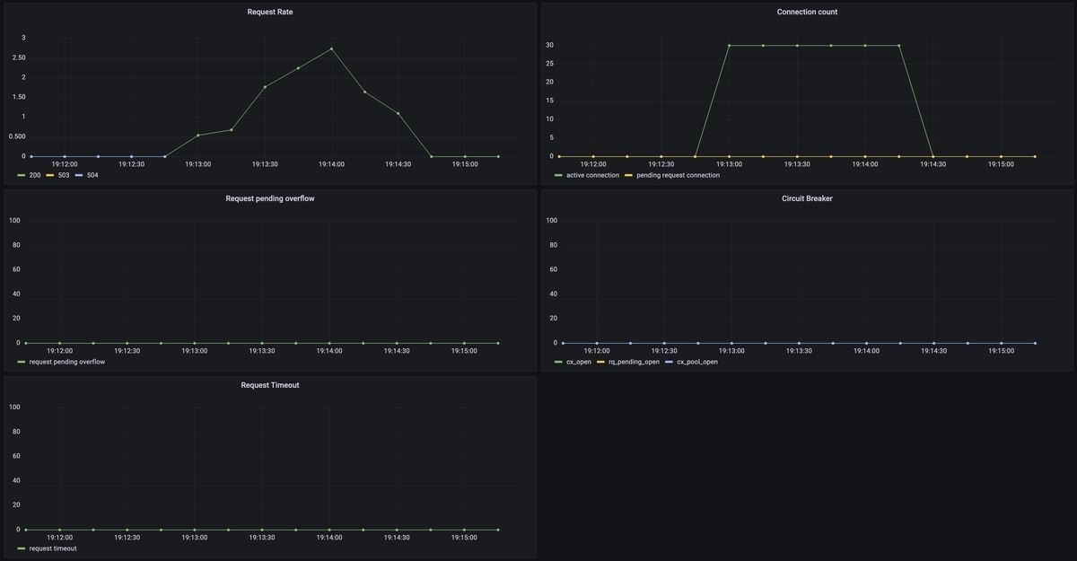
Task: Open the Request Timeout panel title menu
Action: (270, 385)
